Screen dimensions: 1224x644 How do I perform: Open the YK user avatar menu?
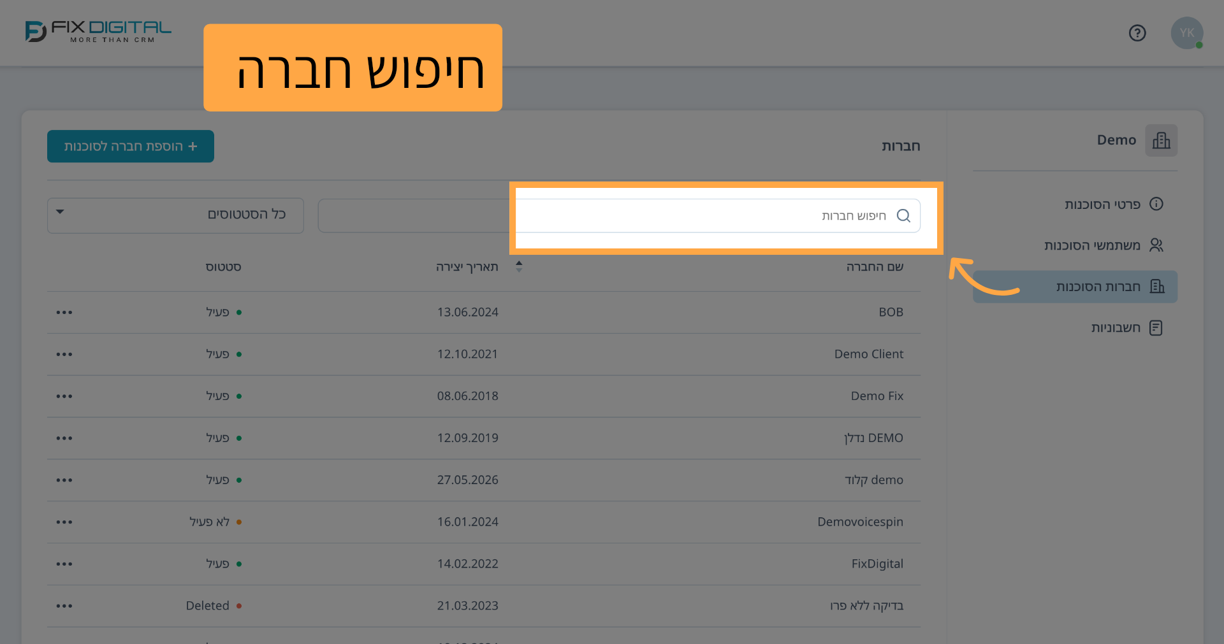tap(1186, 33)
